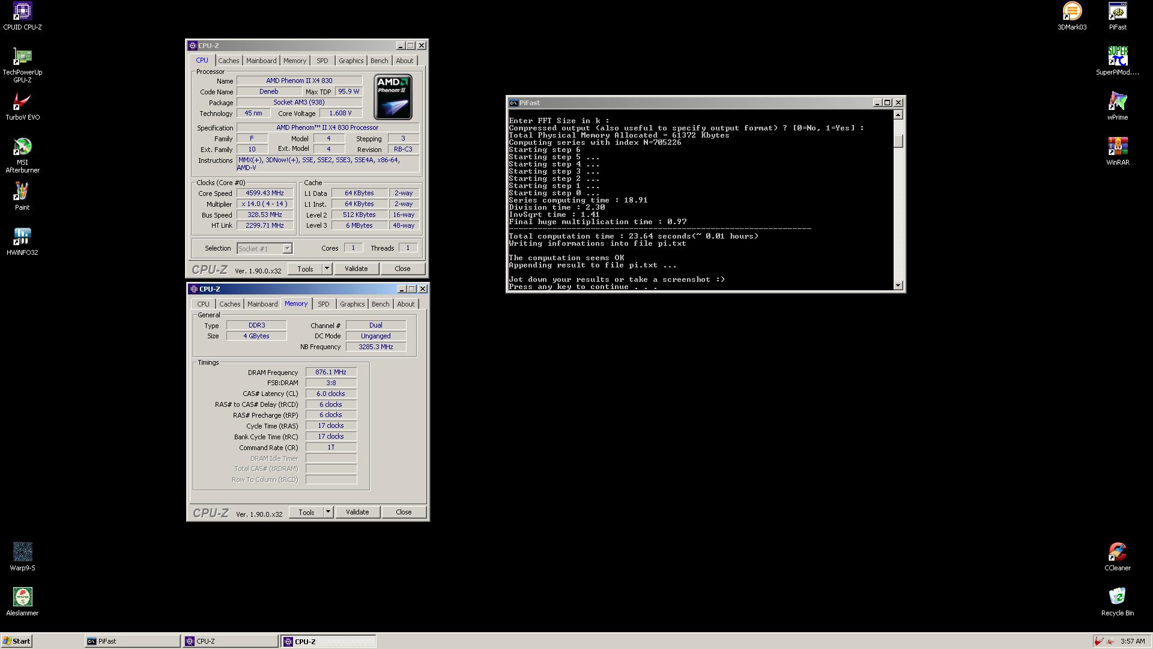This screenshot has width=1153, height=649.
Task: Click the Core Voltage 1.608 V value
Action: pos(340,113)
